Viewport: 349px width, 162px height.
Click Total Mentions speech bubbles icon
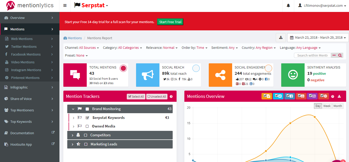[x=75, y=75]
